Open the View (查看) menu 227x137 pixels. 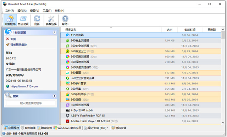click(34, 11)
